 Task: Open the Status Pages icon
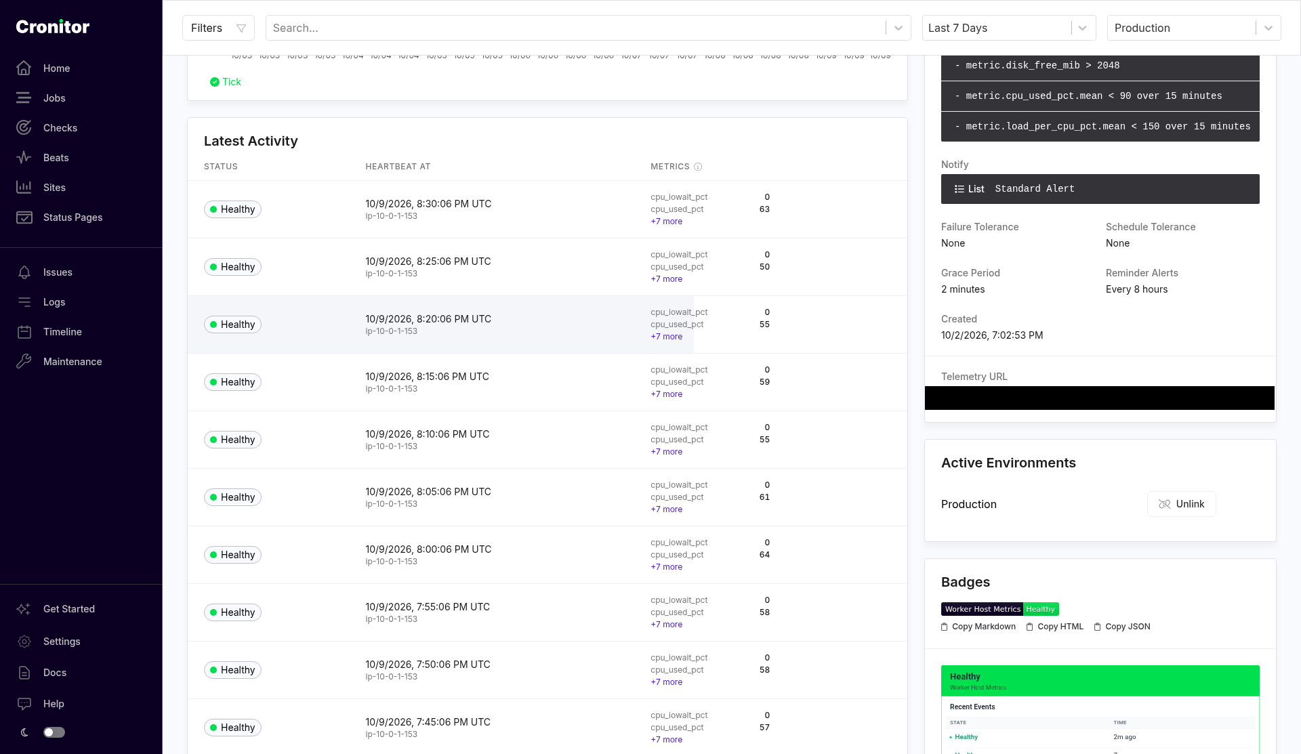24,217
